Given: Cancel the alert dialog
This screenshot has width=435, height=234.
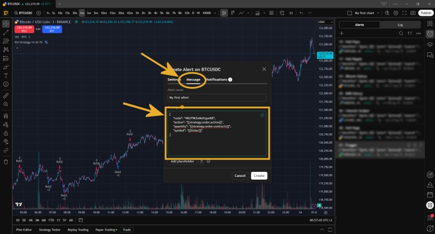Looking at the screenshot, I should [240, 175].
